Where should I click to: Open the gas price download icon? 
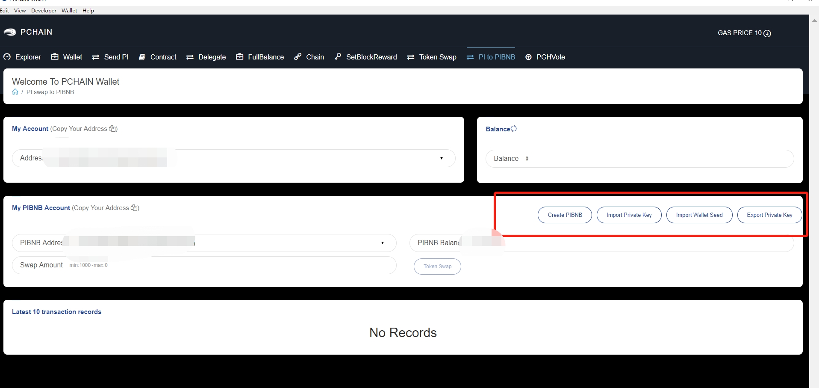click(x=767, y=33)
